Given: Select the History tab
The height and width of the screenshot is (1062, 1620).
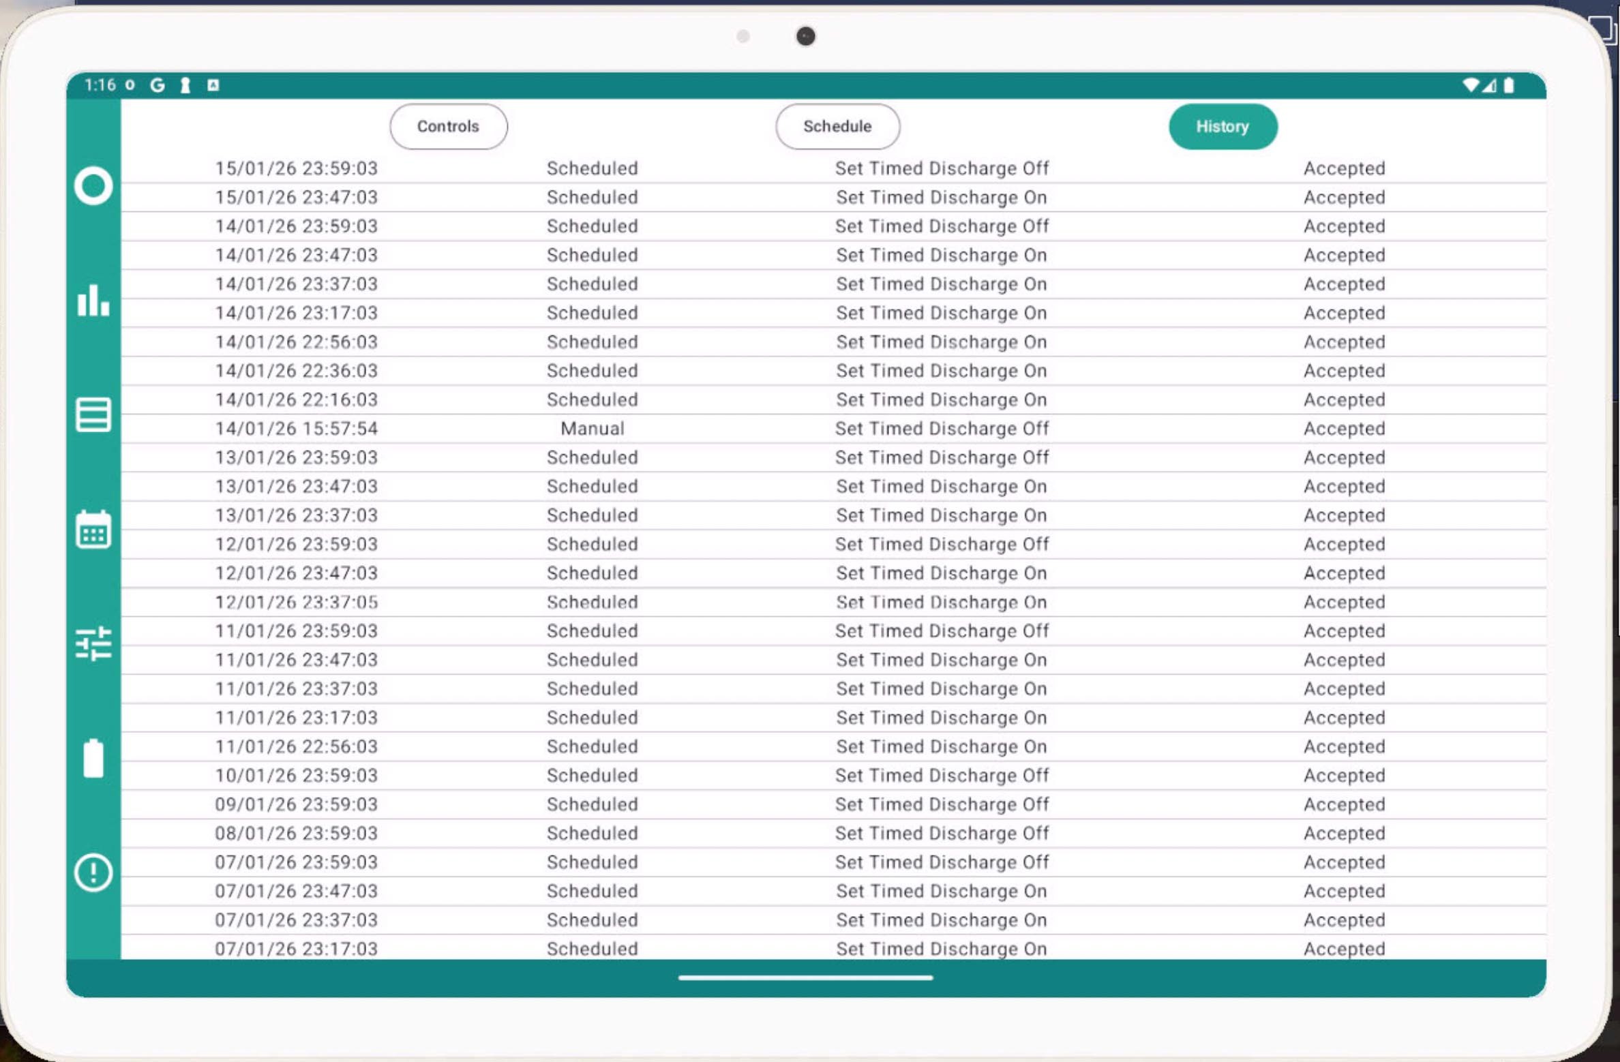Looking at the screenshot, I should tap(1223, 127).
